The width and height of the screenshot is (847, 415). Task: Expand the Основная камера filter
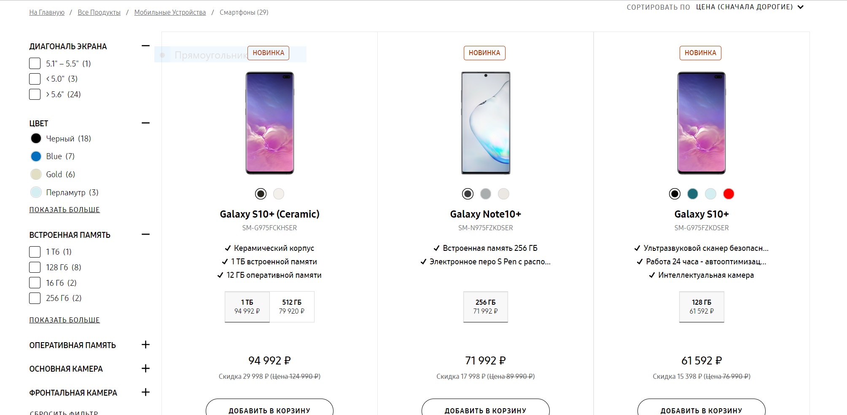(x=145, y=368)
